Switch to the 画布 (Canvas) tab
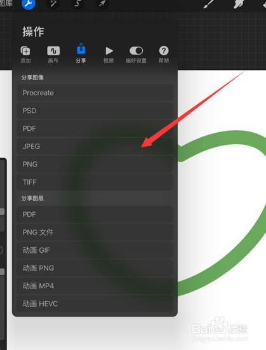266x350 pixels. tap(53, 55)
